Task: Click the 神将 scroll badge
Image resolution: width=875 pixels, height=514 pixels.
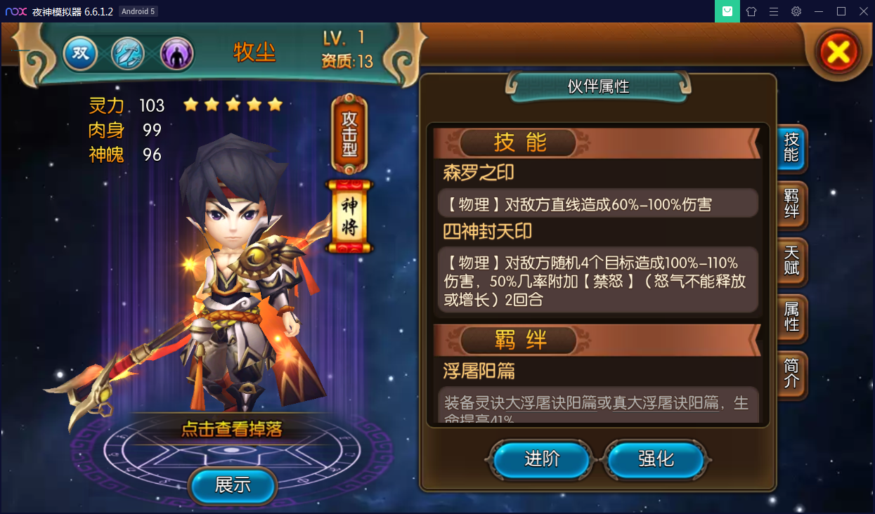Action: pyautogui.click(x=350, y=216)
